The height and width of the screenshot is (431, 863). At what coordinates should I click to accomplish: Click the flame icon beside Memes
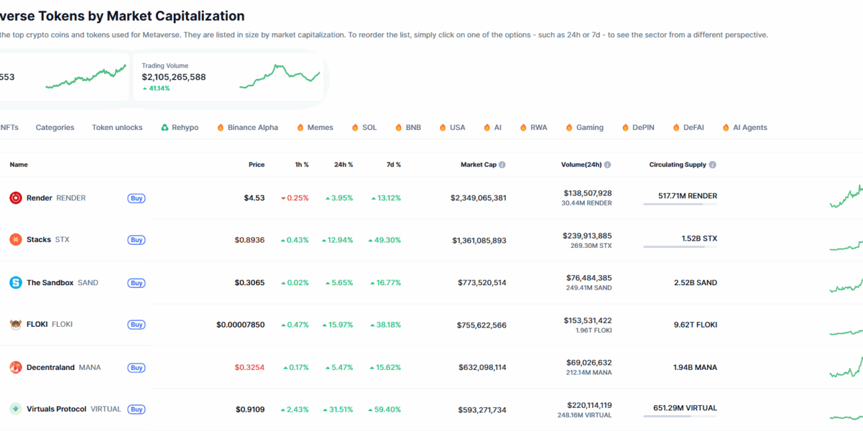pyautogui.click(x=300, y=127)
